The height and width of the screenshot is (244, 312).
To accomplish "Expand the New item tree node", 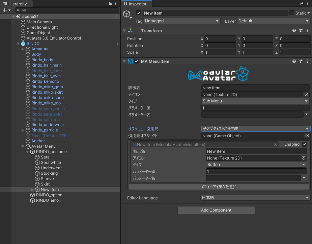I will click(x=32, y=190).
